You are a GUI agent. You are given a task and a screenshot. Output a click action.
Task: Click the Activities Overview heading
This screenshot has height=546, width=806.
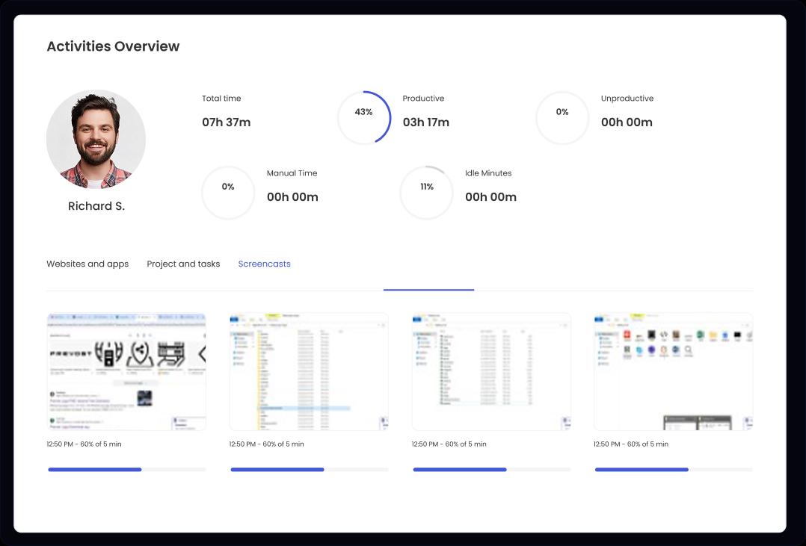(114, 46)
